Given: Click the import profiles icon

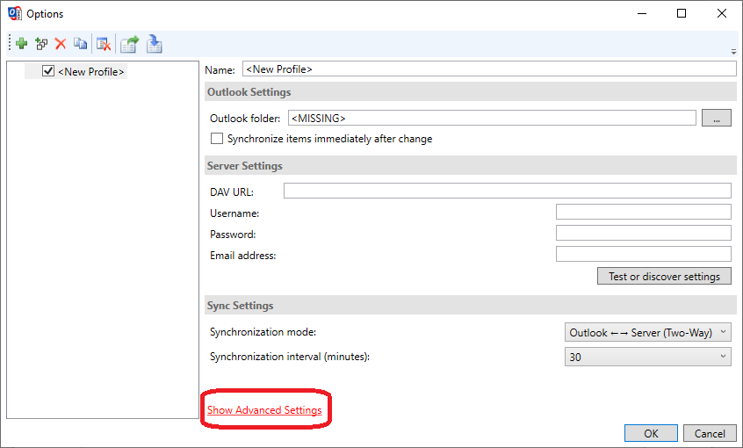Looking at the screenshot, I should 155,43.
